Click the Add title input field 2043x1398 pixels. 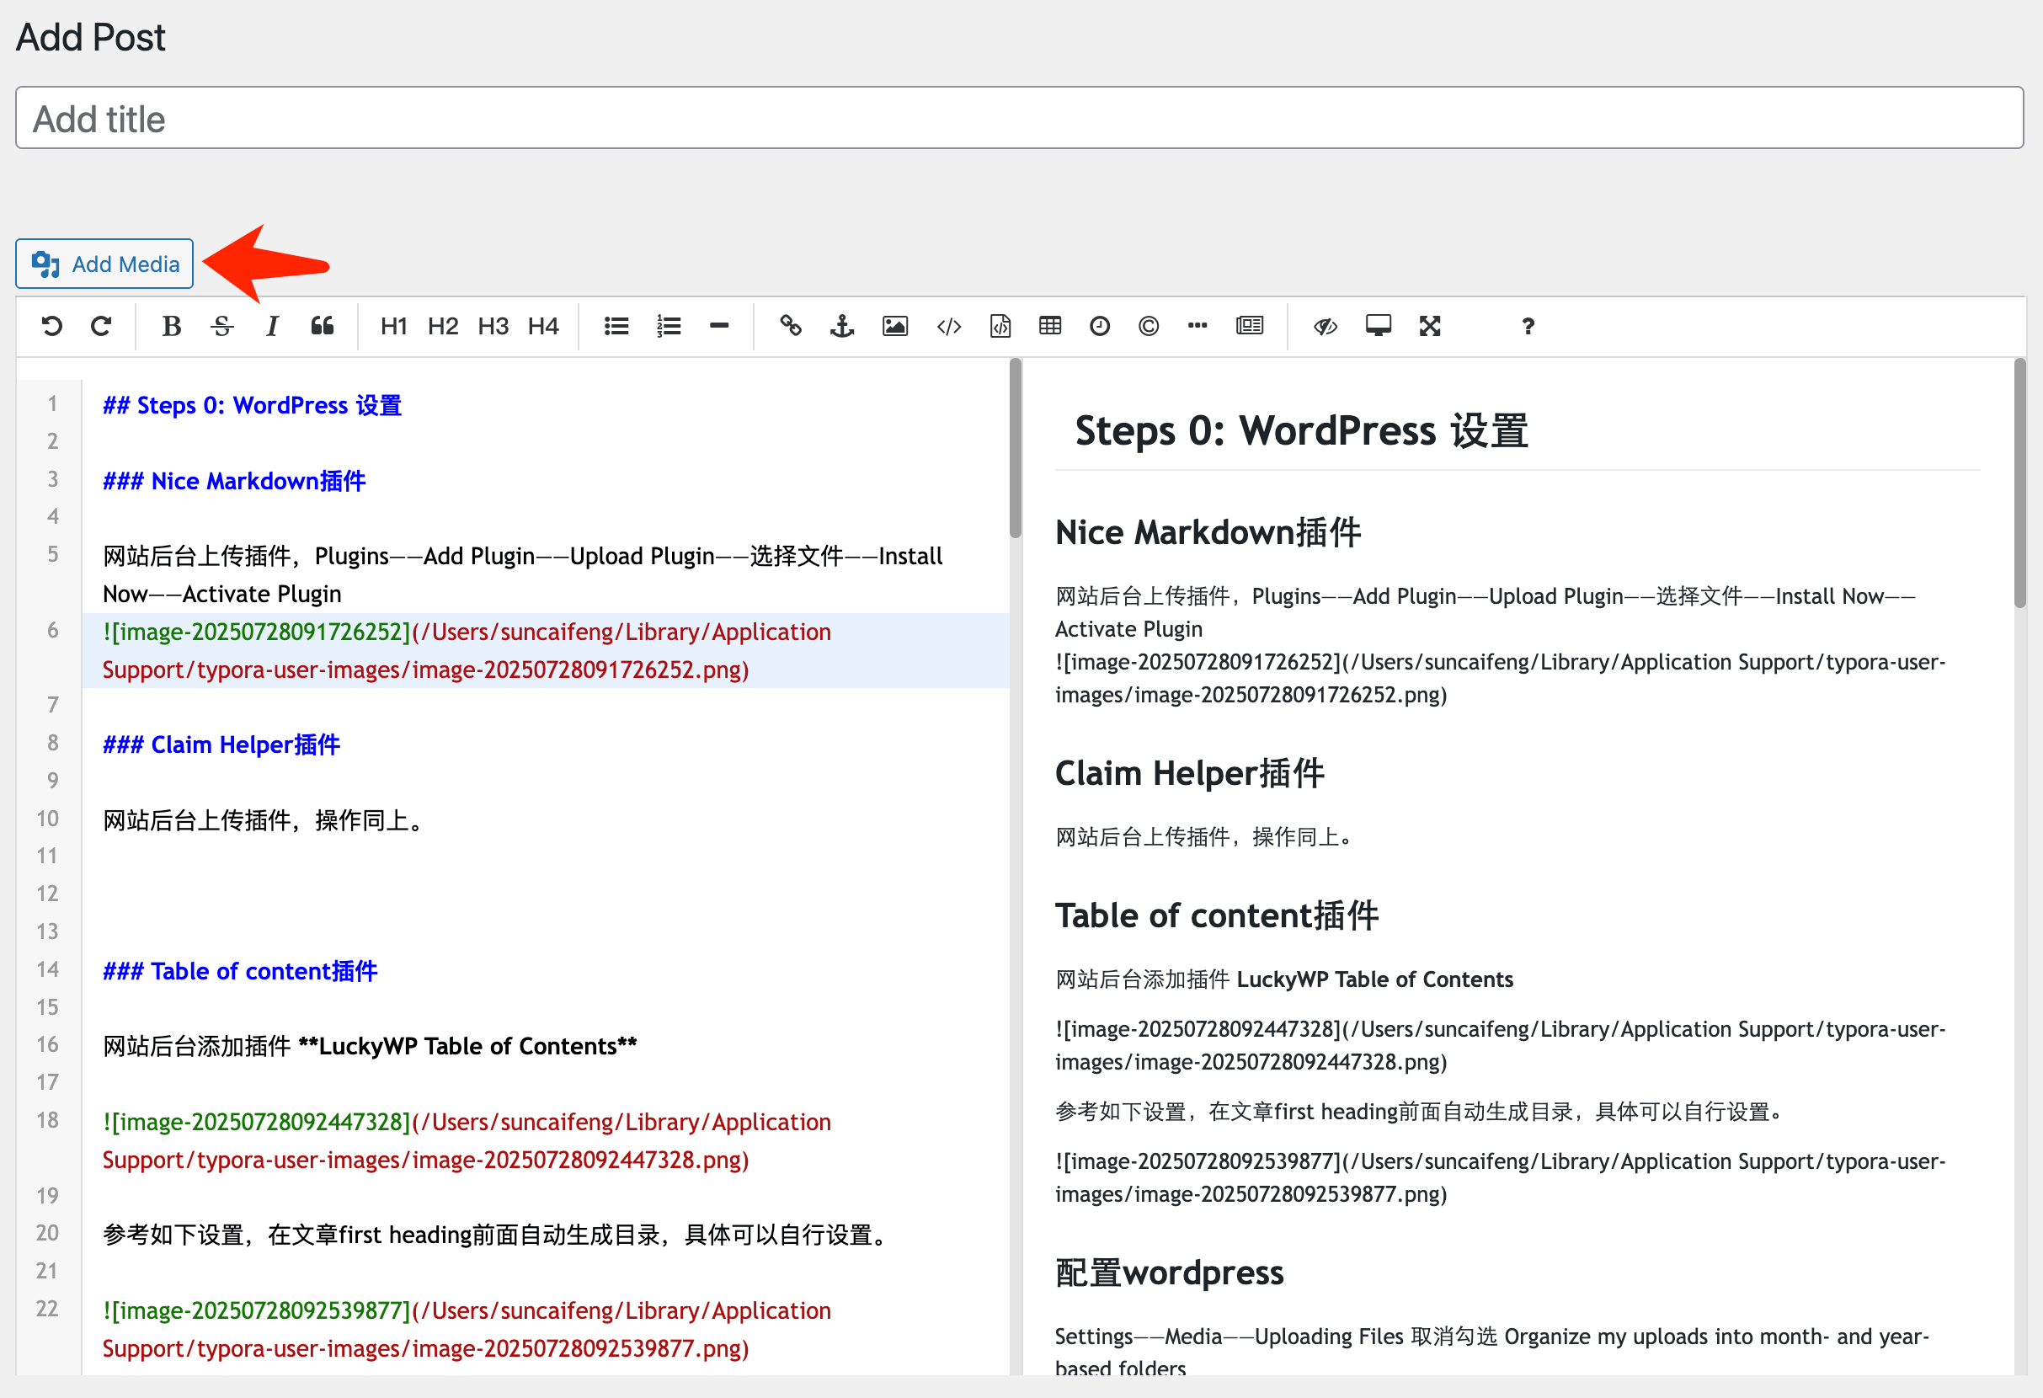tap(1019, 118)
